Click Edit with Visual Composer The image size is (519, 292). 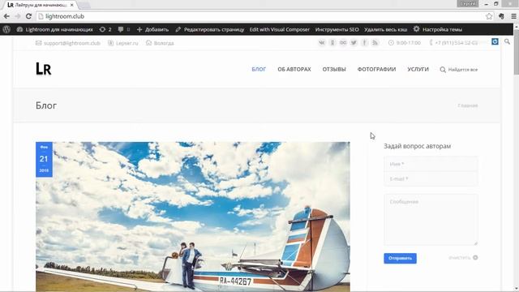pyautogui.click(x=279, y=29)
